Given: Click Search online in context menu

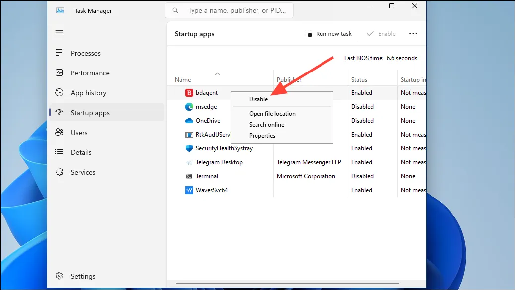Looking at the screenshot, I should 266,125.
